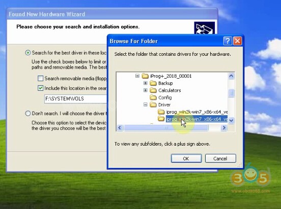Click the Calculators folder icon

pyautogui.click(x=153, y=90)
